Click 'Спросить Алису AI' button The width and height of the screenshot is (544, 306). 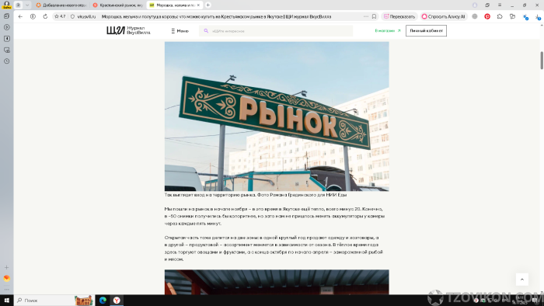(x=443, y=16)
